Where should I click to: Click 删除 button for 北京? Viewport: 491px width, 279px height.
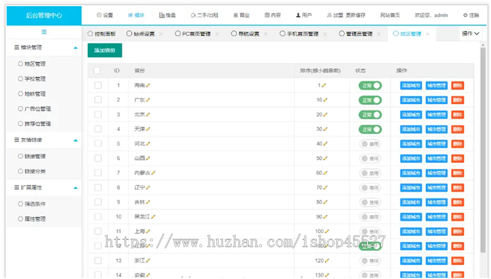(x=457, y=115)
